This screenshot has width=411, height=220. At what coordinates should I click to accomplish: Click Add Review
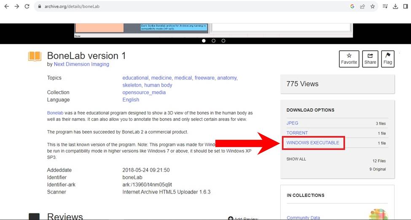click(243, 218)
